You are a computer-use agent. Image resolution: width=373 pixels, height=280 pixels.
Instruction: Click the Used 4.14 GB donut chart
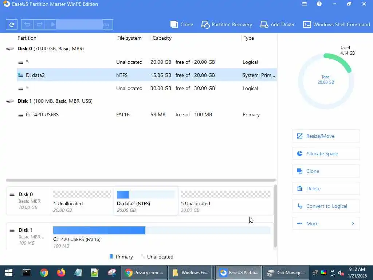(x=326, y=81)
